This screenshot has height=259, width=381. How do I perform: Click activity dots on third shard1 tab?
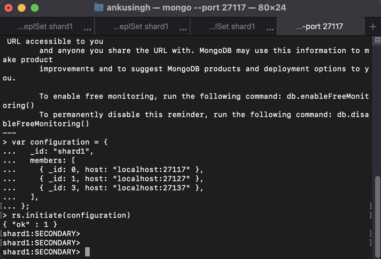pyautogui.click(x=270, y=29)
